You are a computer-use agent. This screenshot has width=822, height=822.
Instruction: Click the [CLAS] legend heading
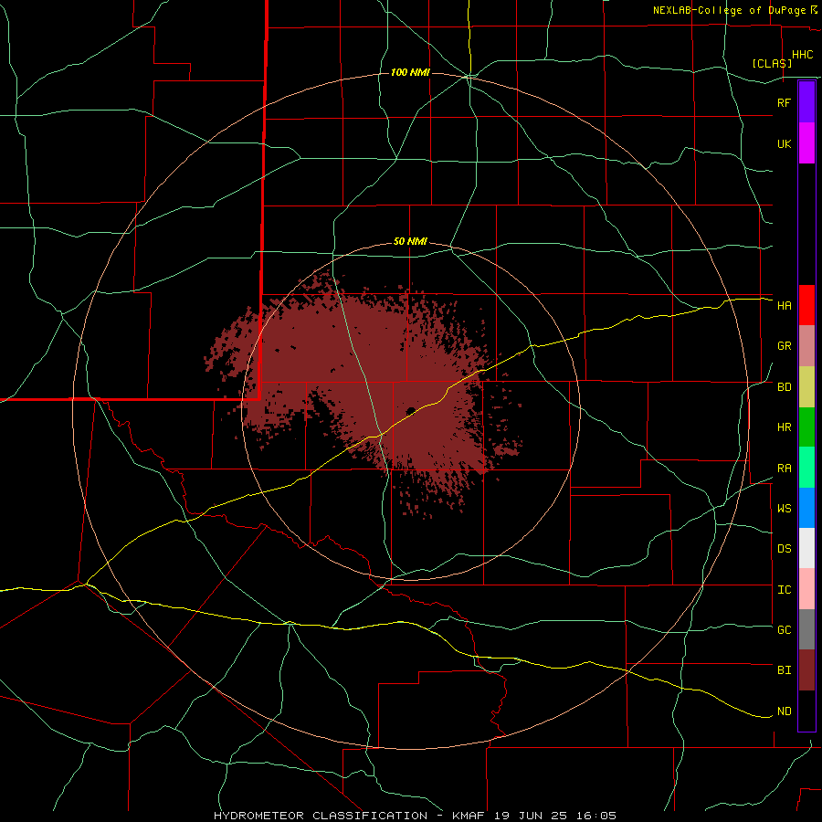[772, 63]
